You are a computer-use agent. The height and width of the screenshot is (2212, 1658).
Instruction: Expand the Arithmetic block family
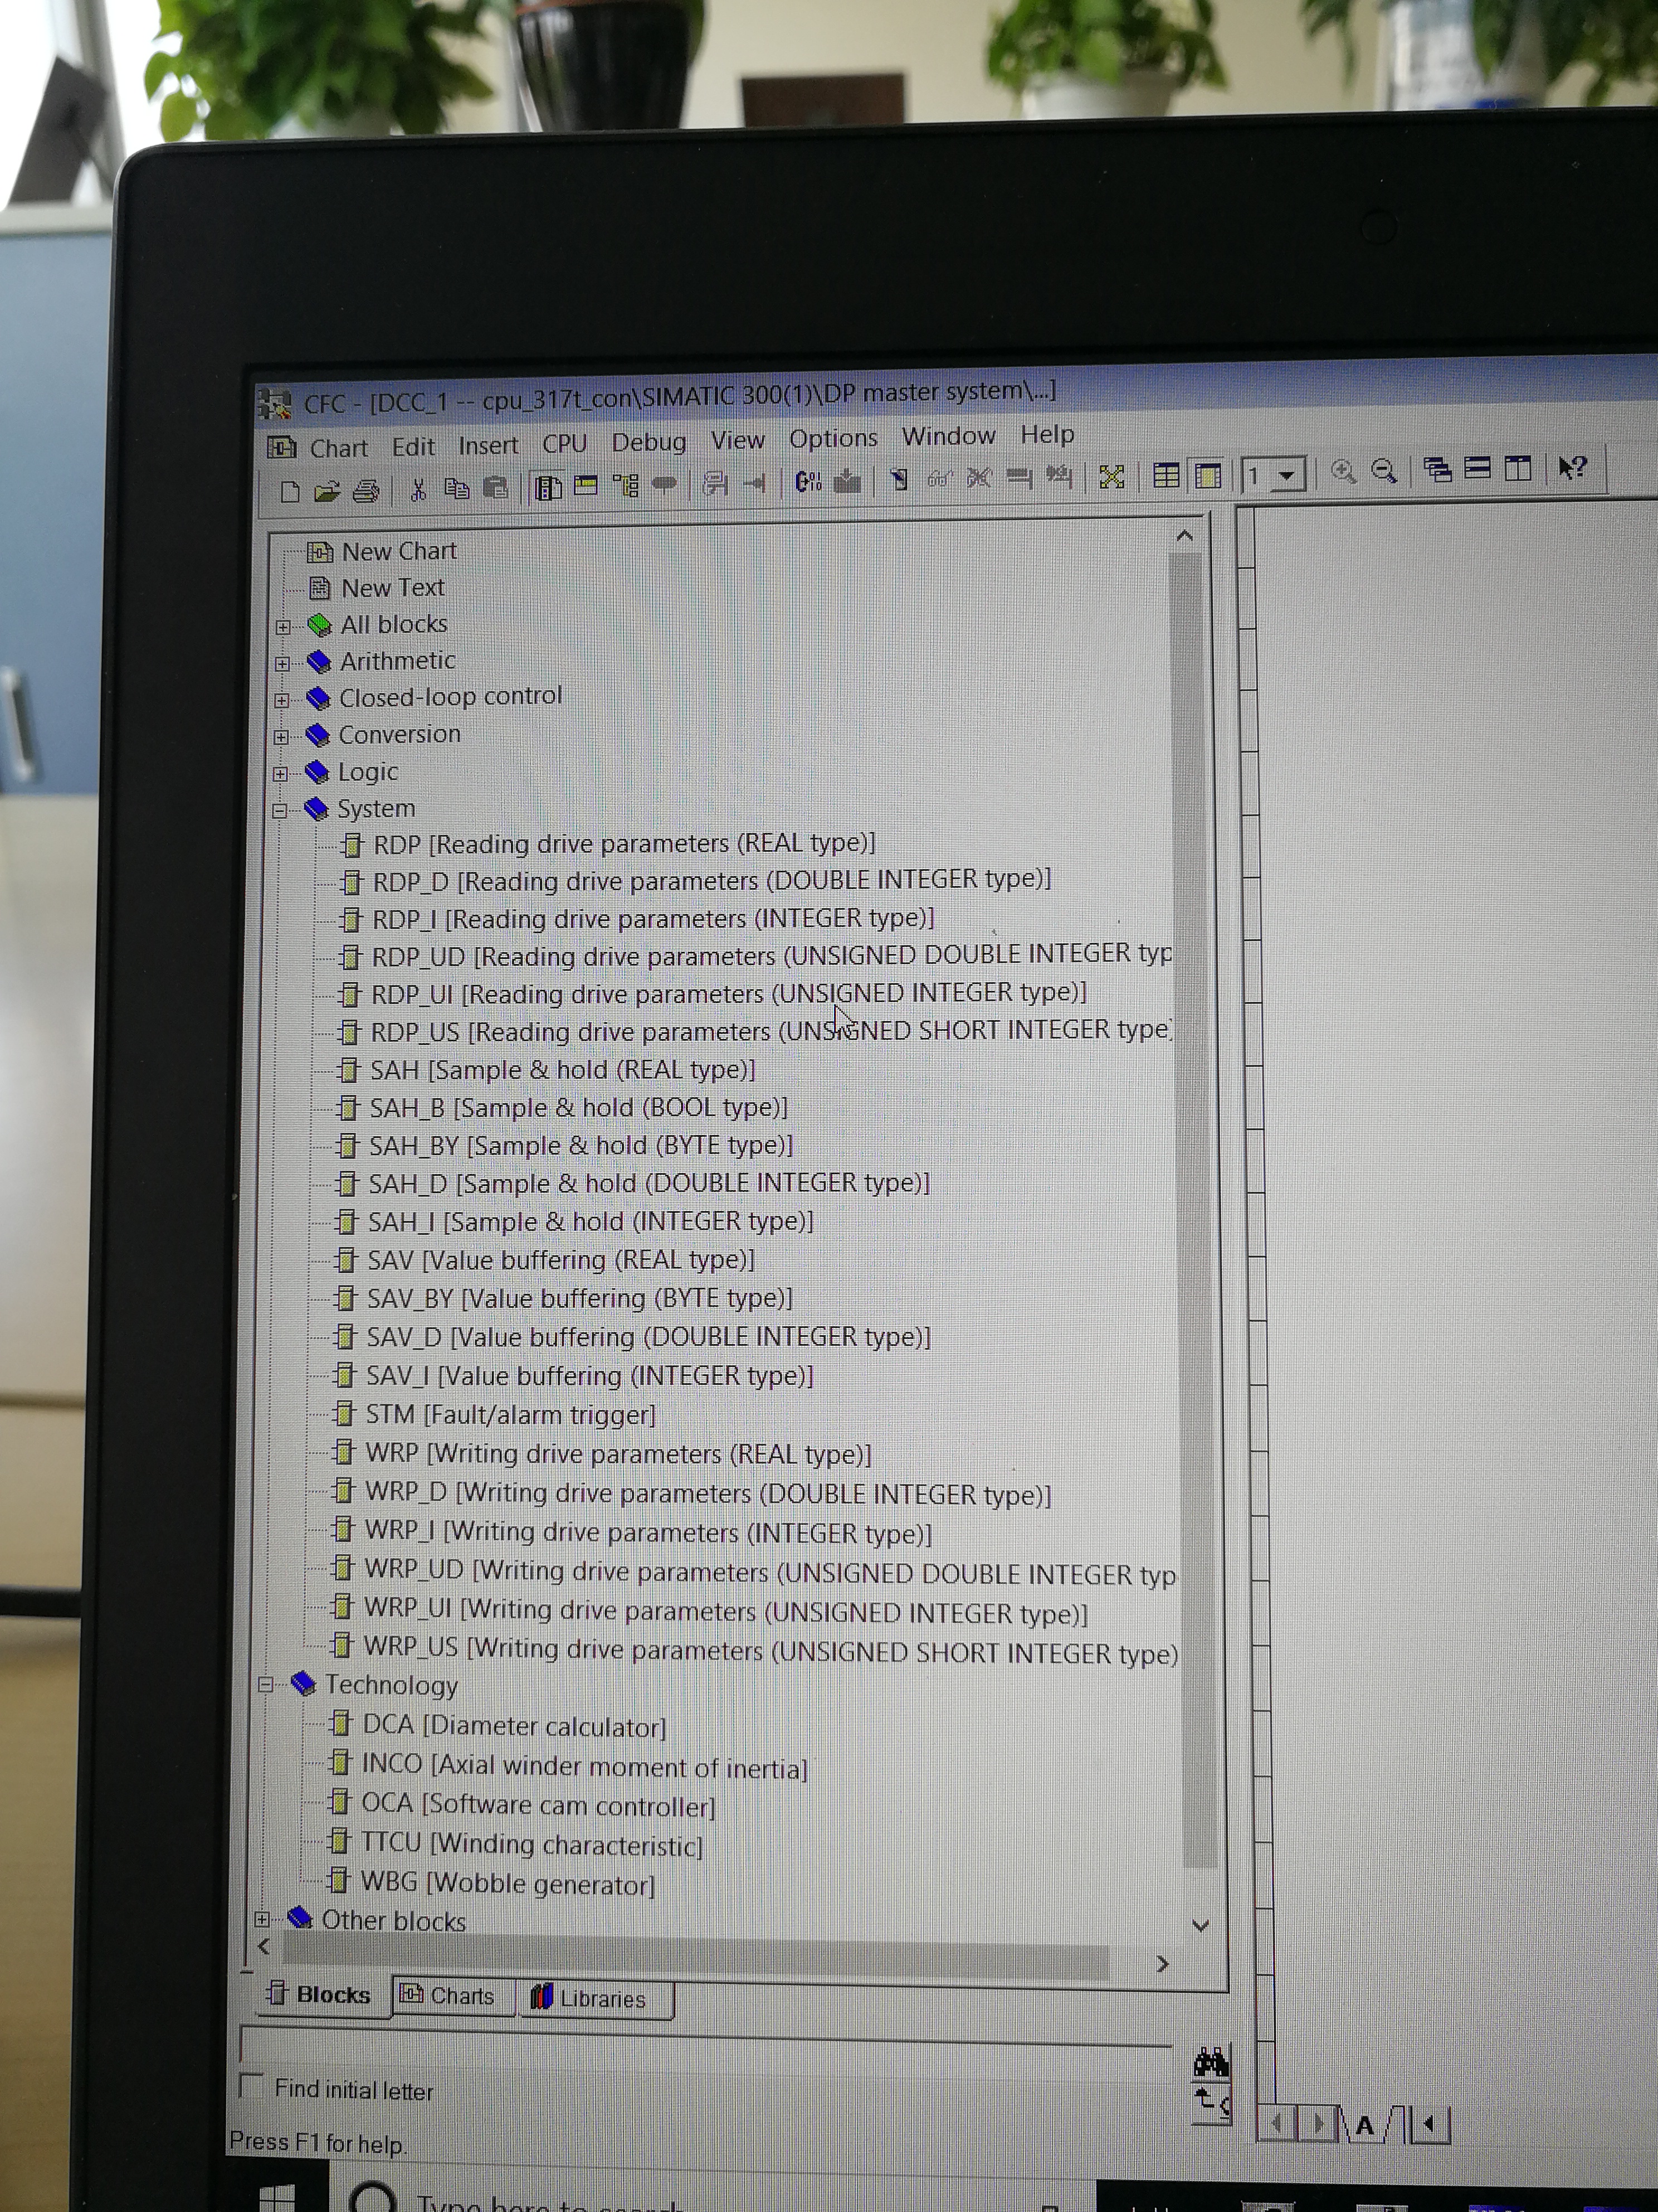click(283, 663)
